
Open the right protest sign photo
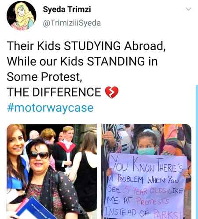click(147, 171)
